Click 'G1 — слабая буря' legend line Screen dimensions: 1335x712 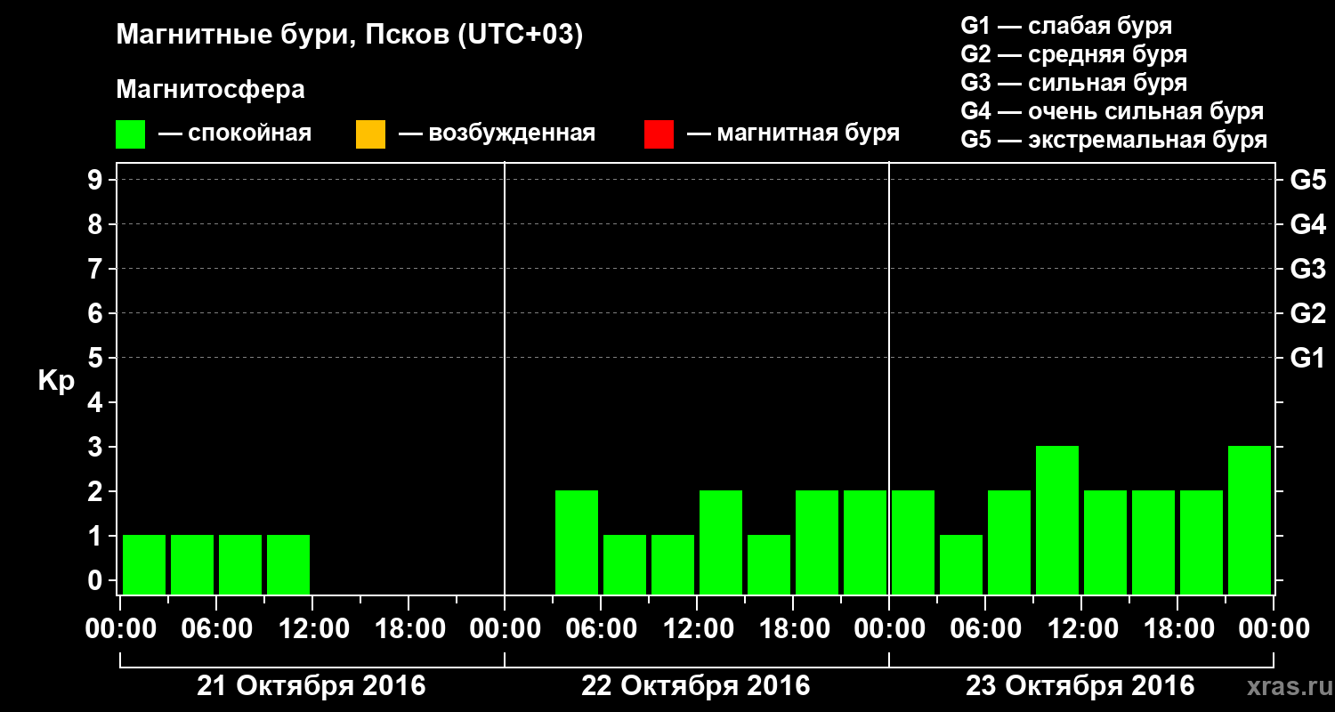point(1066,26)
